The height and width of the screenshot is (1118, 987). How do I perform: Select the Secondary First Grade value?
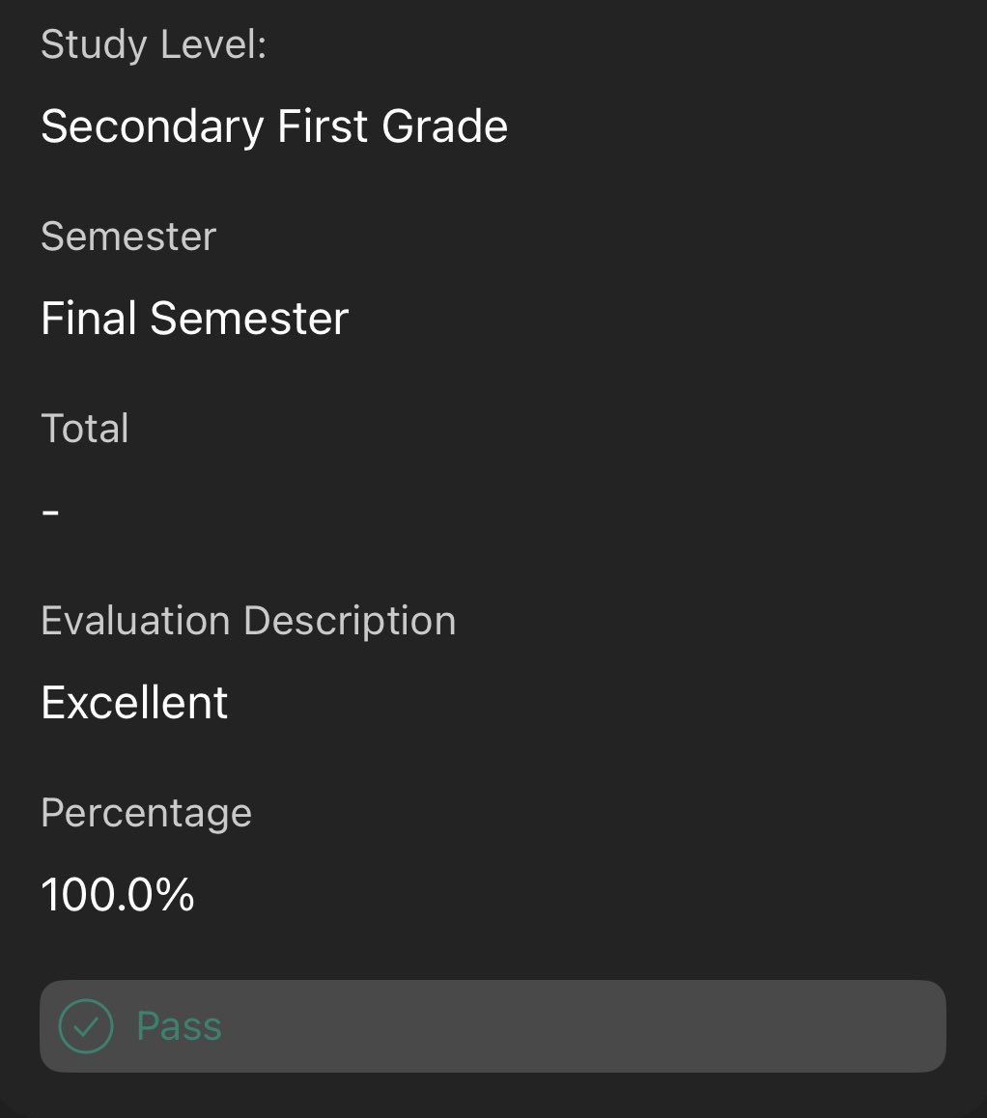tap(274, 126)
